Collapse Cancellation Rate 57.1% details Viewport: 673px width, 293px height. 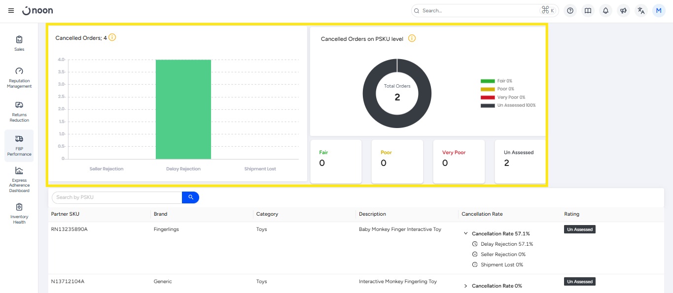pyautogui.click(x=466, y=234)
